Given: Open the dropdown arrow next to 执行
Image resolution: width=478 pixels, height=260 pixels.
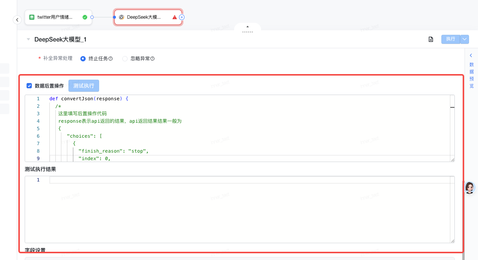Looking at the screenshot, I should click(x=465, y=39).
